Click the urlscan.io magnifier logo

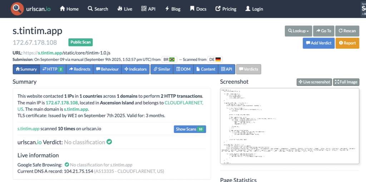click(17, 9)
